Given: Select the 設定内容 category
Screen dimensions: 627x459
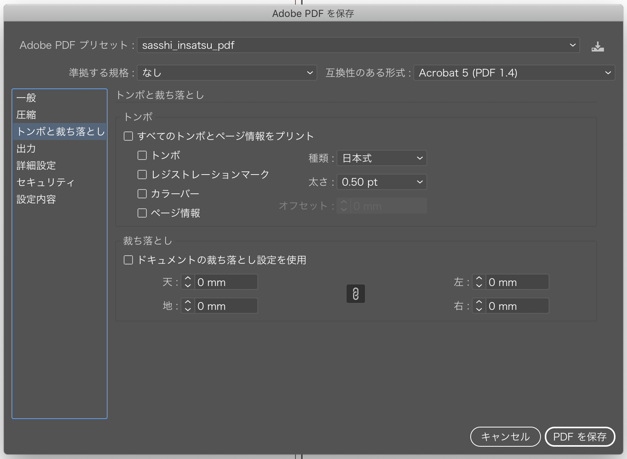Looking at the screenshot, I should 60,199.
